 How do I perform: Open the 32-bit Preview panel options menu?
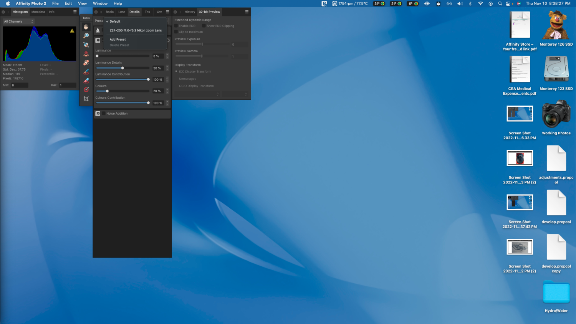(247, 12)
